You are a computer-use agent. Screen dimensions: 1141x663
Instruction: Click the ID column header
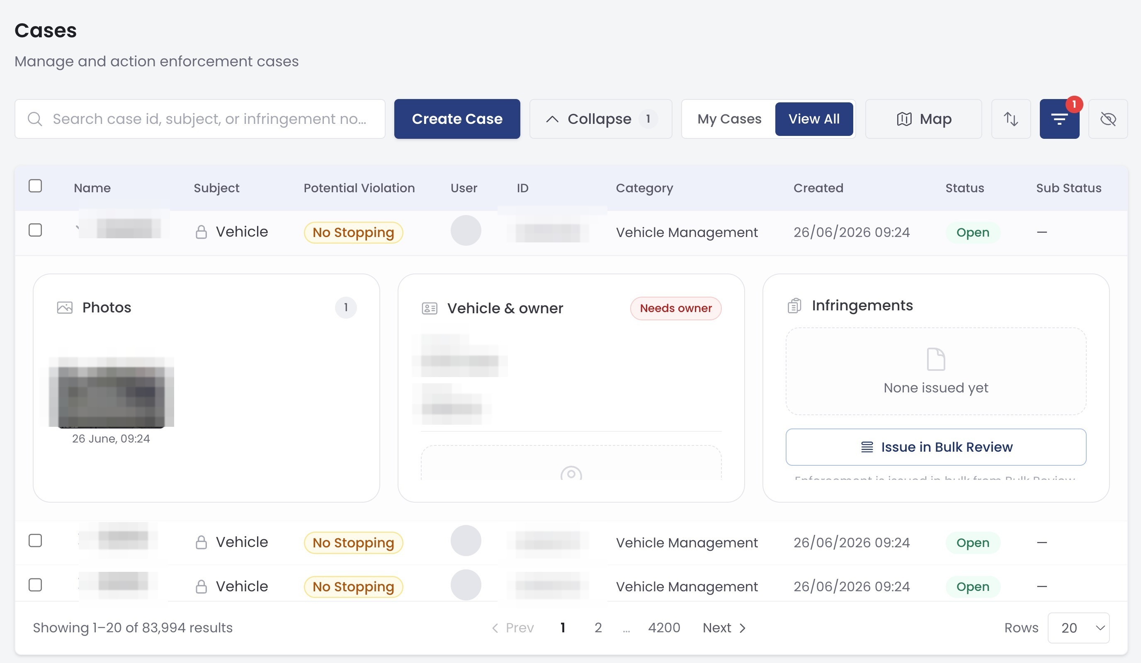522,188
